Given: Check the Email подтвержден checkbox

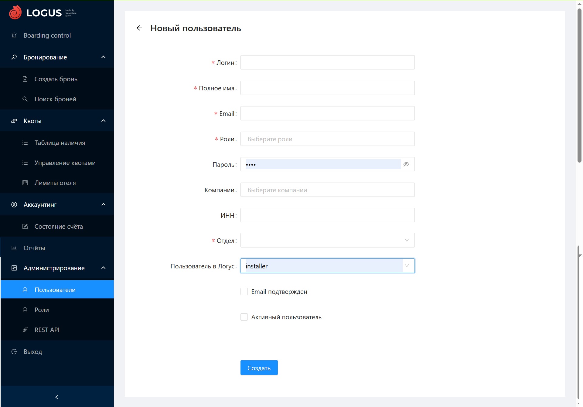Looking at the screenshot, I should pos(244,292).
